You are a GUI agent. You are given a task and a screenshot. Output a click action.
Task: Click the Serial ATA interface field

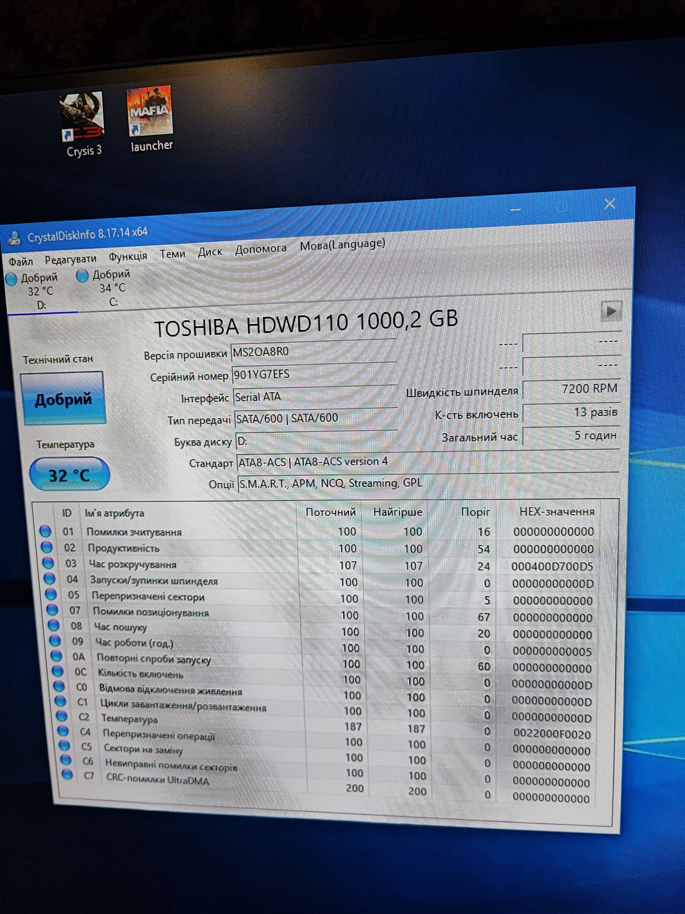315,396
